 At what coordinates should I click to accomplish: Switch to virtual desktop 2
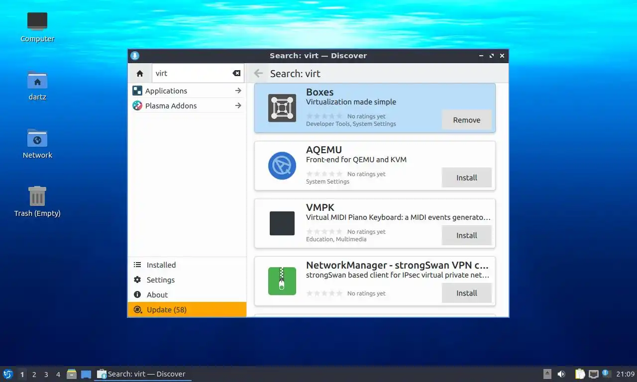pyautogui.click(x=34, y=375)
